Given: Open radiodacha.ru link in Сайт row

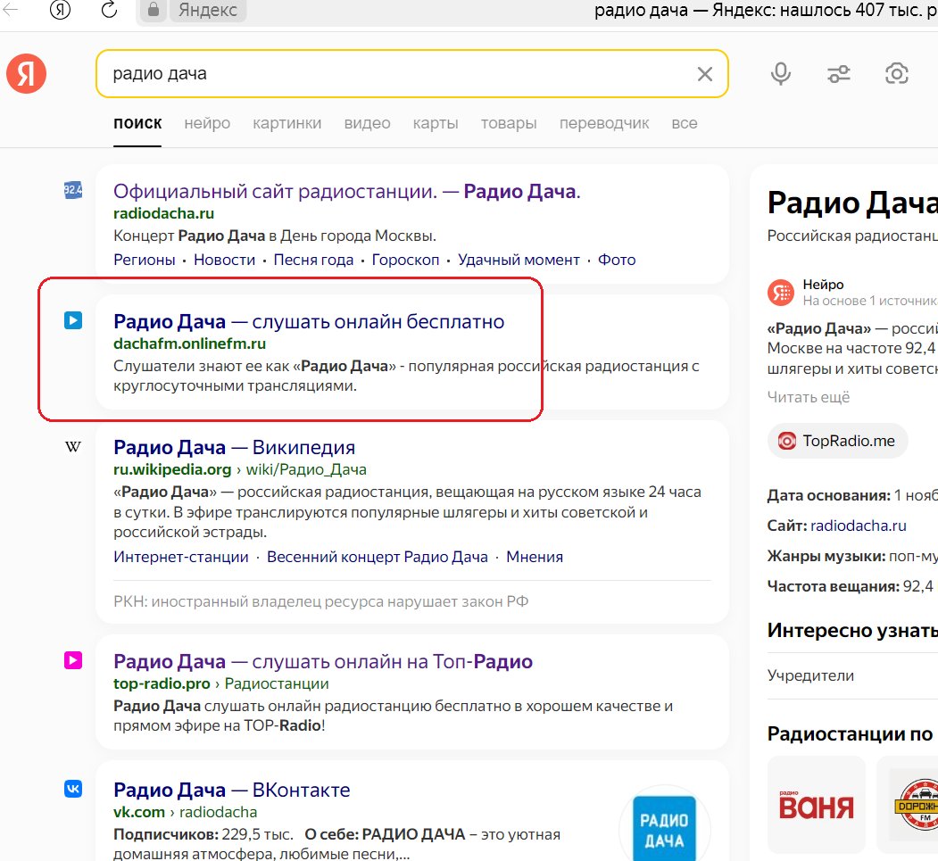Looking at the screenshot, I should click(858, 526).
